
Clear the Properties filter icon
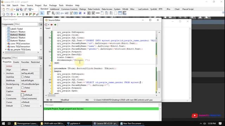41,58
